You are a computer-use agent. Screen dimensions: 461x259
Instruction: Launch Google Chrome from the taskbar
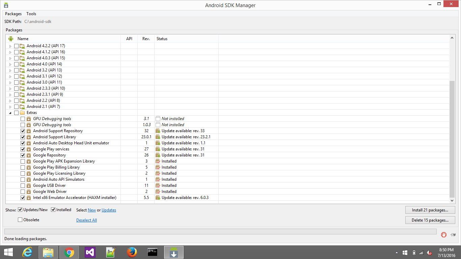tap(69, 252)
